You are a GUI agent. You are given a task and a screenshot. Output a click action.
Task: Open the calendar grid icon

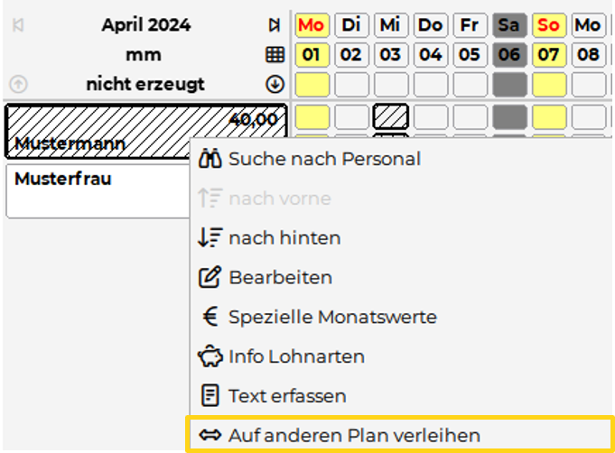click(275, 55)
